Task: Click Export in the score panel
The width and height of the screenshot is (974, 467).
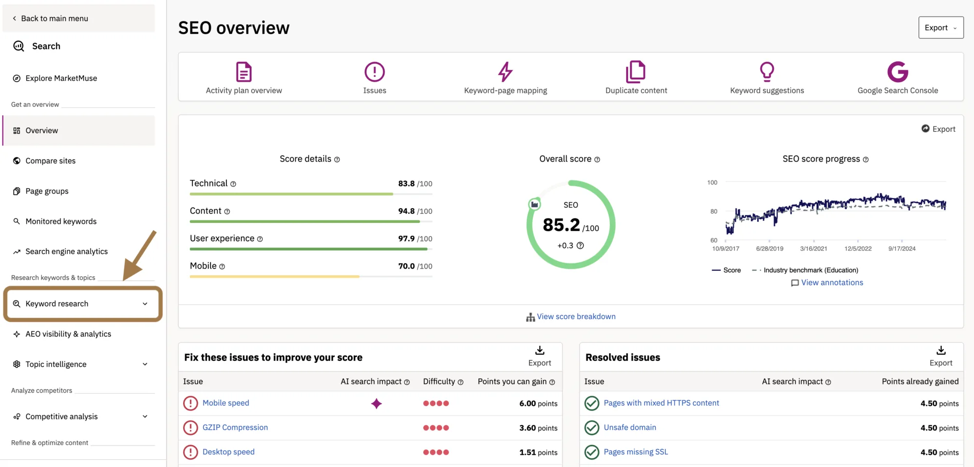Action: click(938, 129)
